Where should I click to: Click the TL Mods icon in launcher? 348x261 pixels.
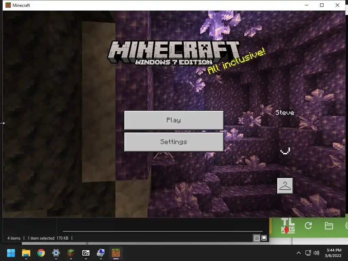click(288, 226)
